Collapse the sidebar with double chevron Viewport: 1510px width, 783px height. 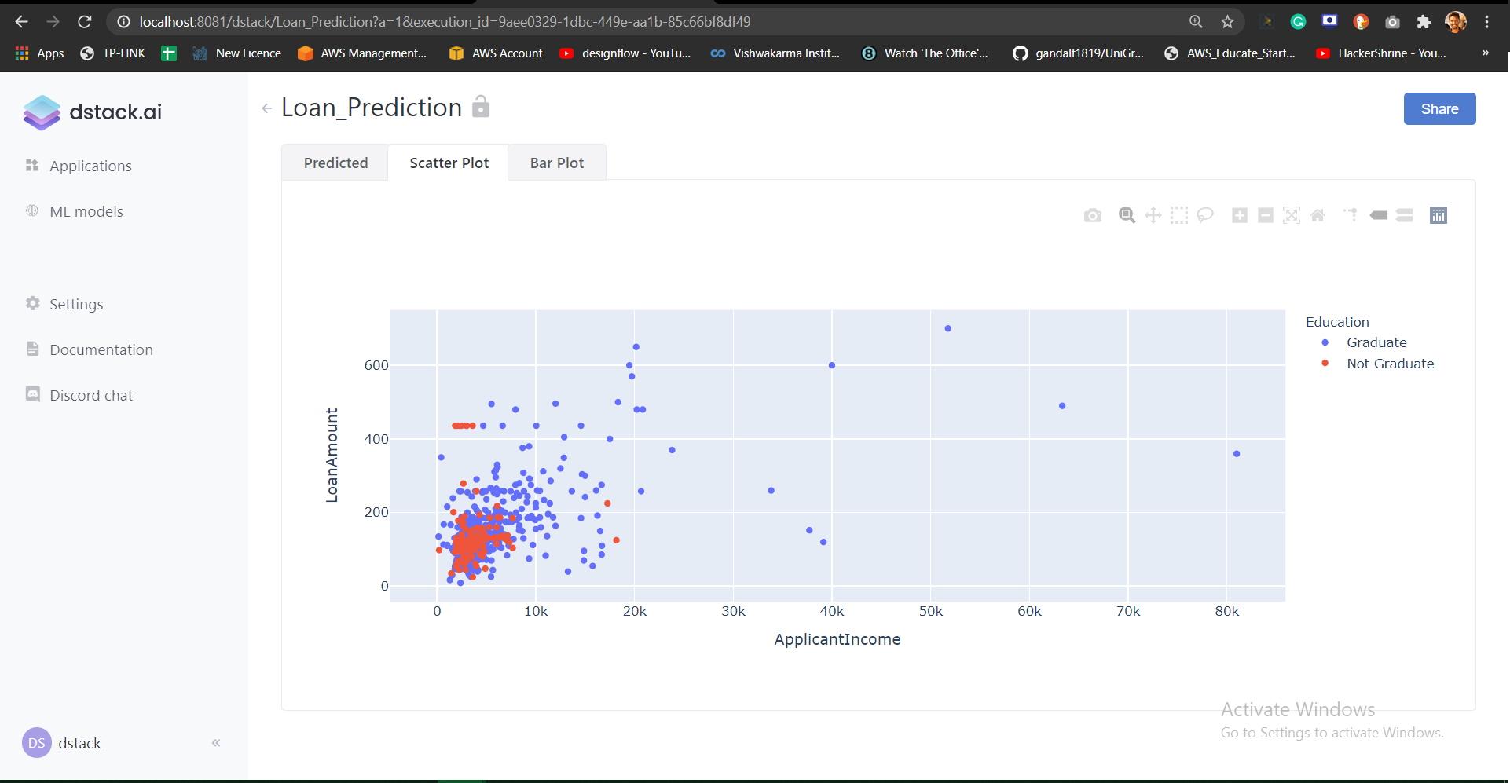[x=216, y=743]
